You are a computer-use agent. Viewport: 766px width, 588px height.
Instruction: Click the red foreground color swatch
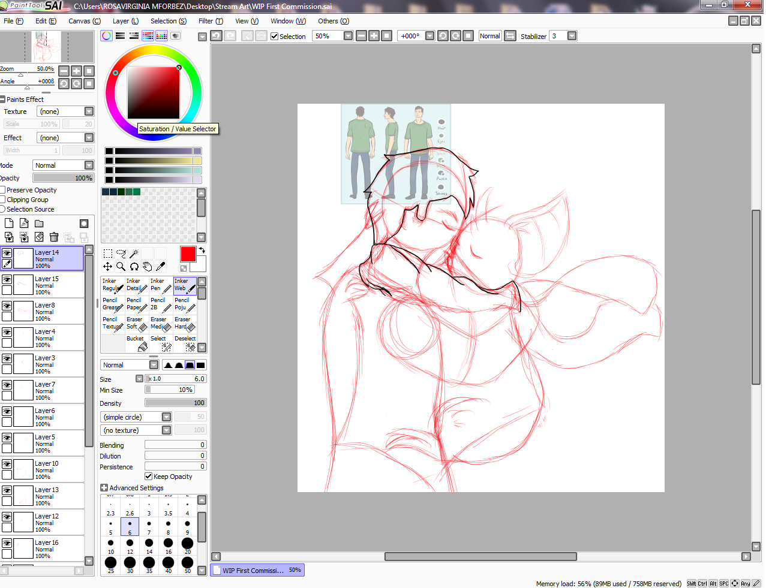pyautogui.click(x=188, y=254)
